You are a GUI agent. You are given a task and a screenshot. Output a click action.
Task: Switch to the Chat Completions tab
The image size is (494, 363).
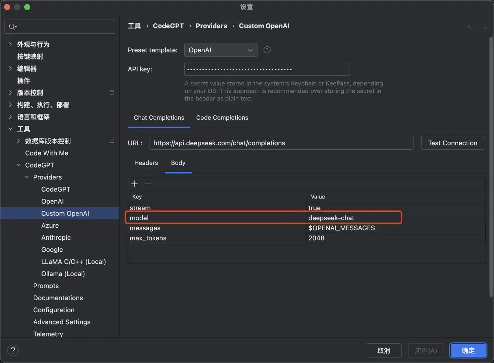point(159,118)
